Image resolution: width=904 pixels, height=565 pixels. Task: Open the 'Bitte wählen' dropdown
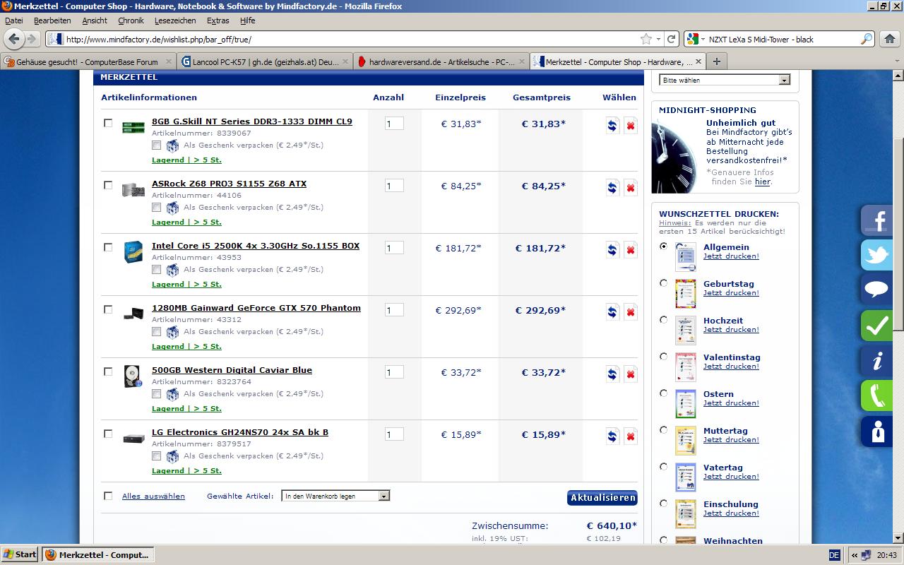[x=725, y=81]
